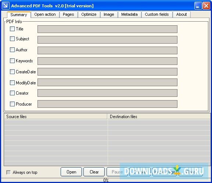Check the Author option

click(x=12, y=50)
